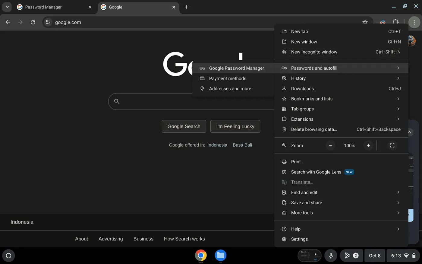422x264 pixels.
Task: Expand Find and edit submenu arrow
Action: coord(398,192)
